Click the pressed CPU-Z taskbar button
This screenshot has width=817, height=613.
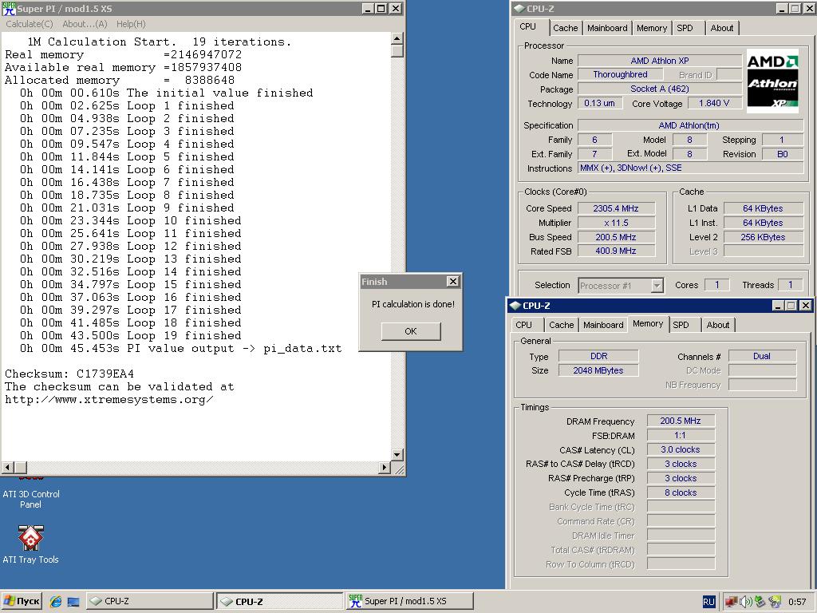pos(280,601)
